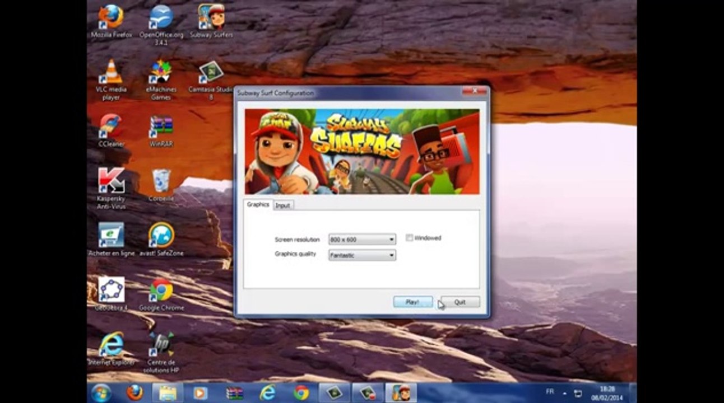Open the Windows Start menu orb

(x=101, y=393)
